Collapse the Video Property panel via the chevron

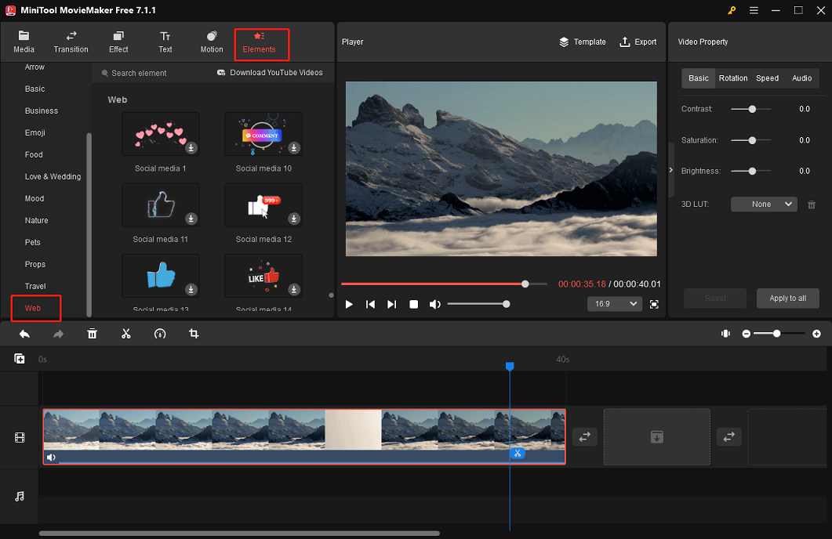670,169
